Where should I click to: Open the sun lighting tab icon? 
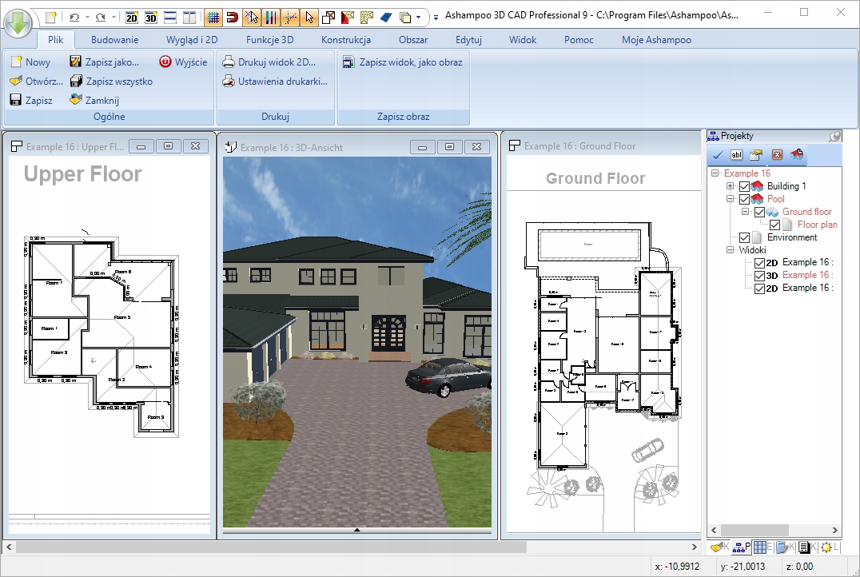(826, 547)
